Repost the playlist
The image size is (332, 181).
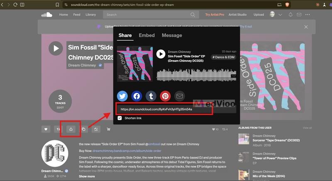[58, 129]
